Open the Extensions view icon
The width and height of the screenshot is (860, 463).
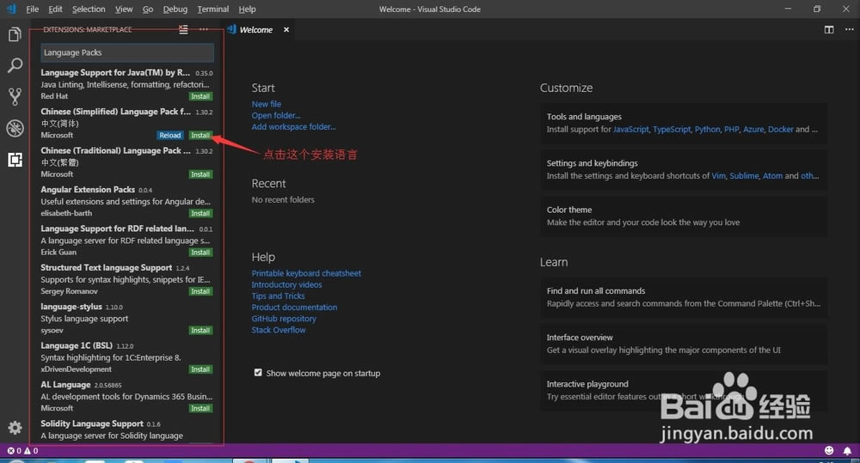point(15,160)
